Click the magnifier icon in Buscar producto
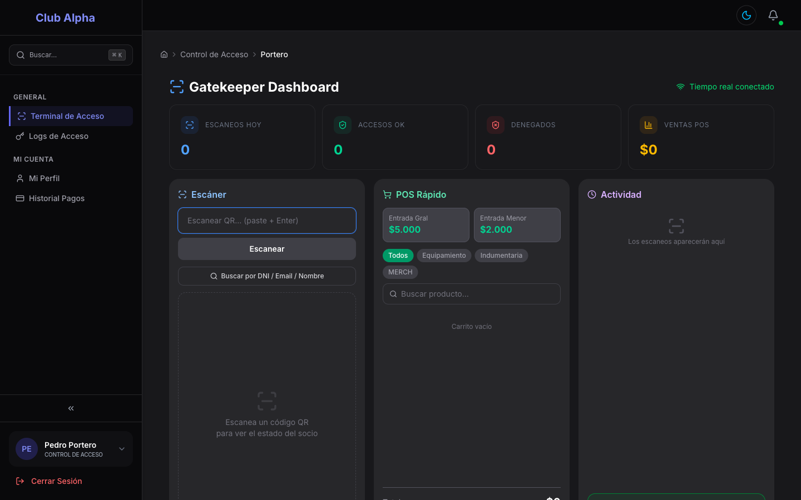 pos(393,294)
